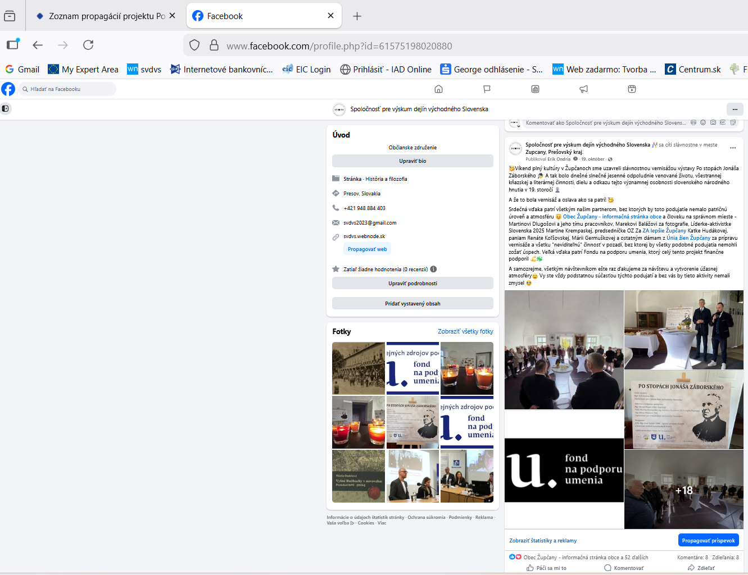Open the Professional dashboard chart icon

click(x=536, y=89)
